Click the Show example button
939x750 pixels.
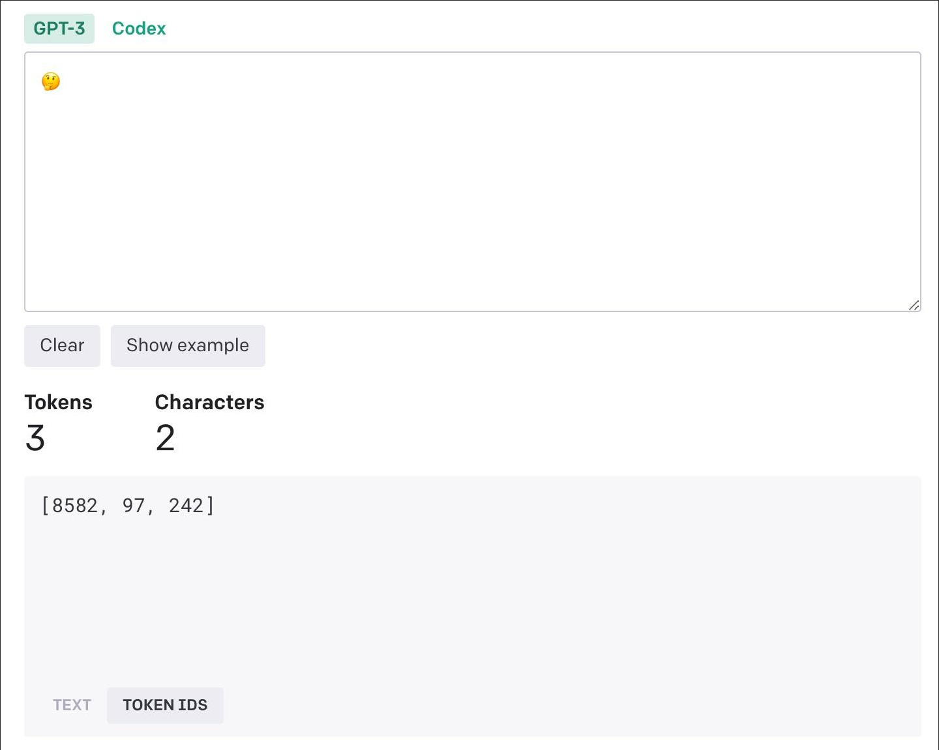(x=188, y=345)
